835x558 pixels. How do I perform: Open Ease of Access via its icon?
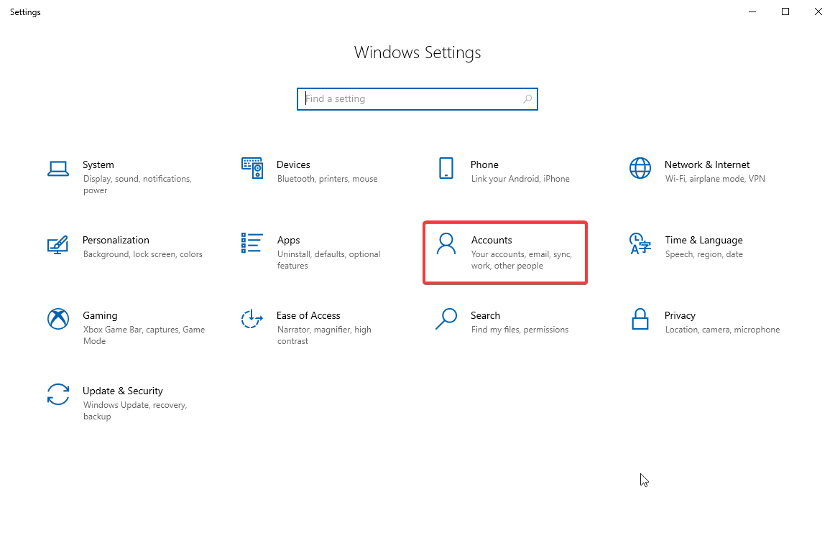pos(252,319)
